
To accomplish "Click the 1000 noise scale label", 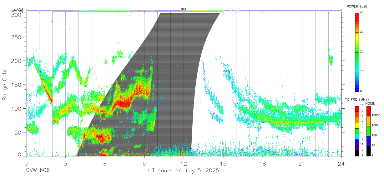I will click(375, 125).
